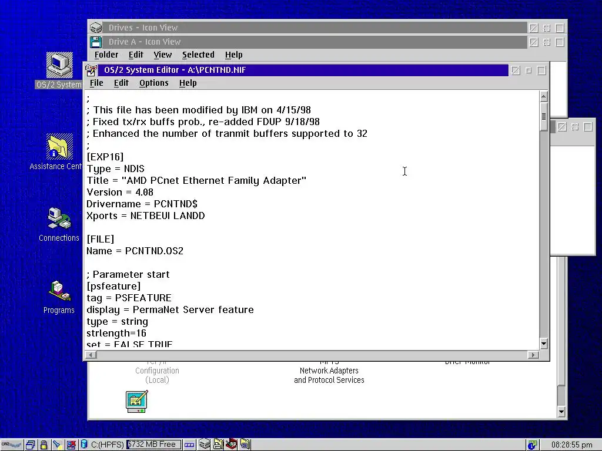Open the last folder icon in WarpCenter tray
This screenshot has width=602, height=451.
(x=245, y=444)
